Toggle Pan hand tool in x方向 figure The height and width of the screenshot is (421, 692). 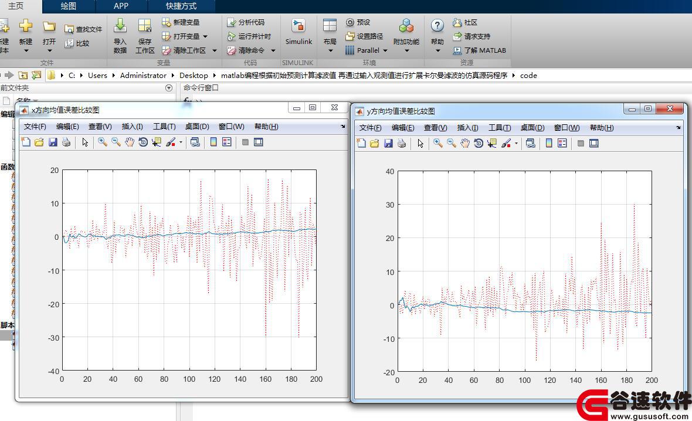tap(129, 142)
